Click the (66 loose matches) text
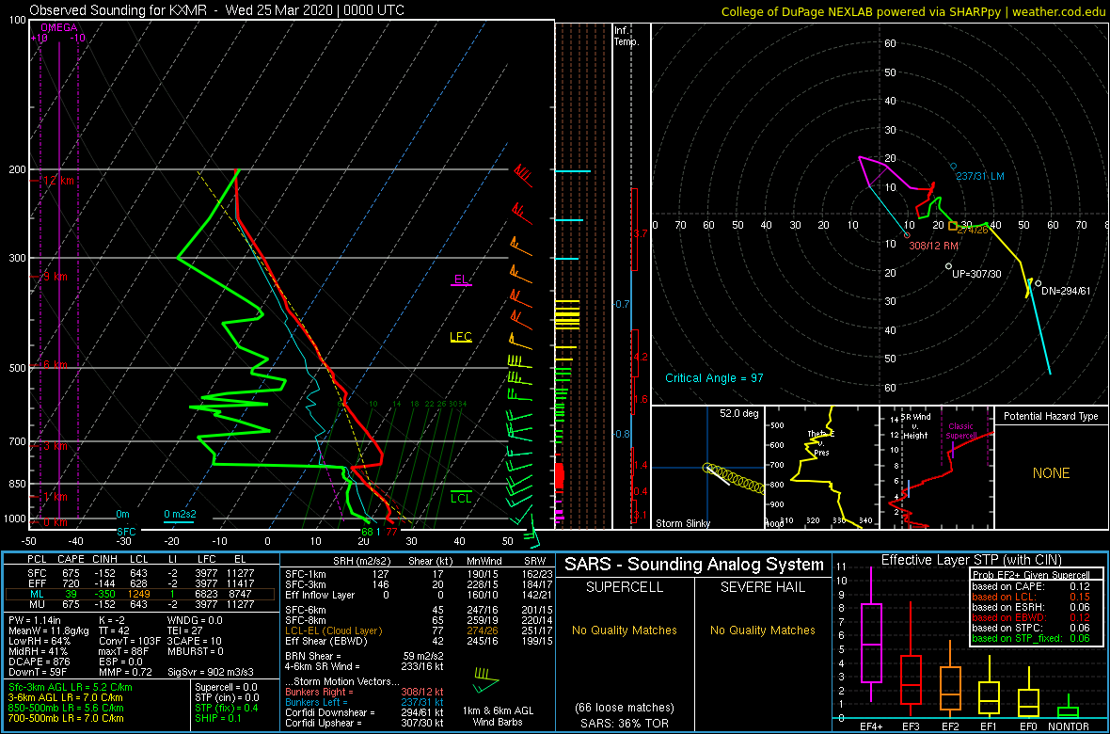This screenshot has height=734, width=1110. 626,707
